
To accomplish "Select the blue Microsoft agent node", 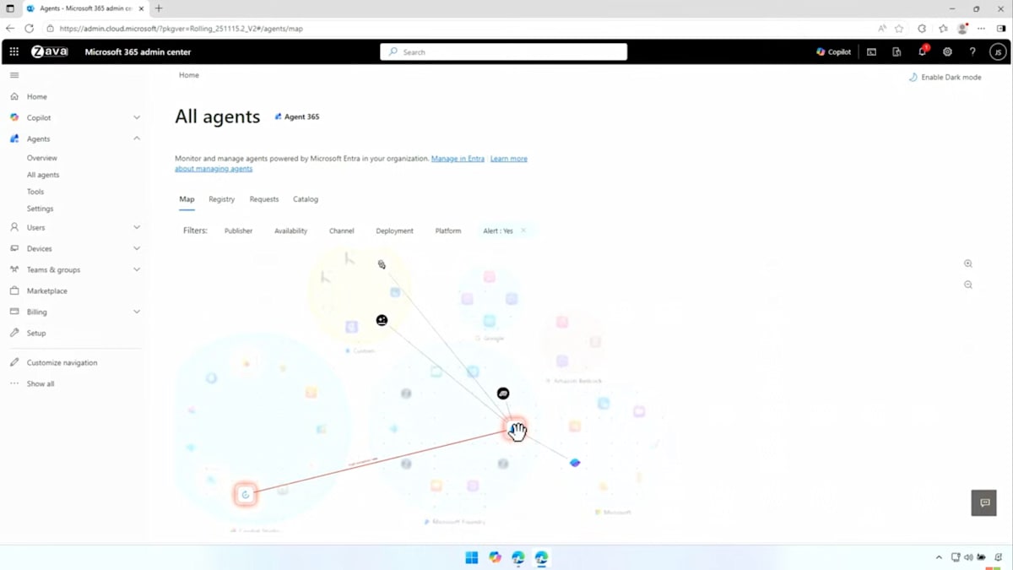I will 575,463.
